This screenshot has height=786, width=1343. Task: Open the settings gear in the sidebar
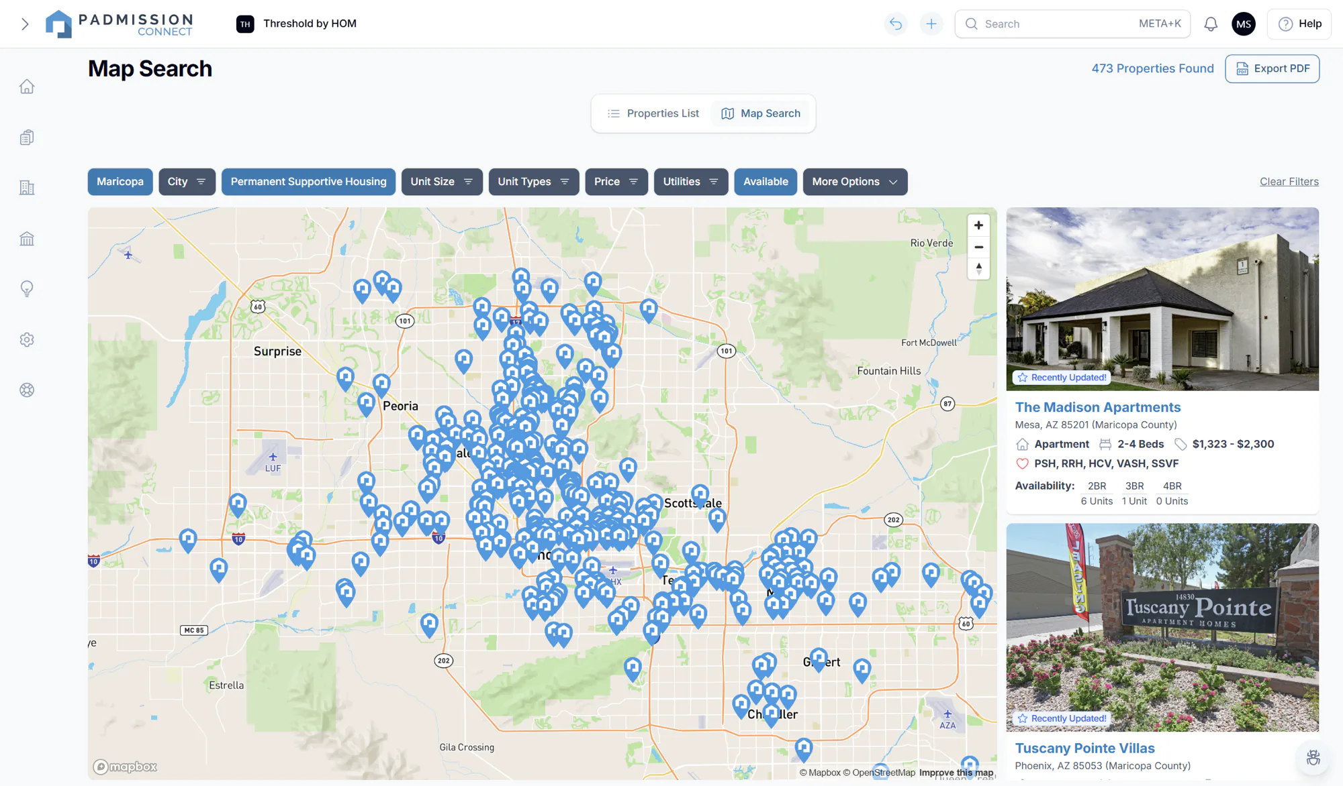click(x=27, y=339)
